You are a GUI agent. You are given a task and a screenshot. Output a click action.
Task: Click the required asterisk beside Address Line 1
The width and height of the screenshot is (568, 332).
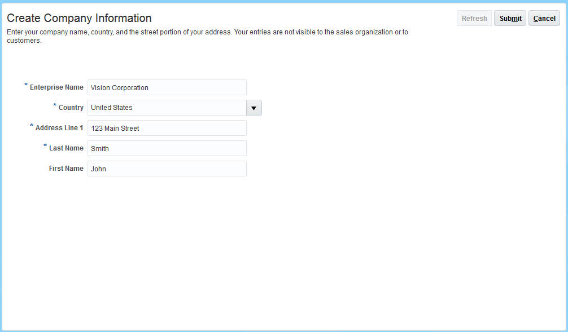32,126
